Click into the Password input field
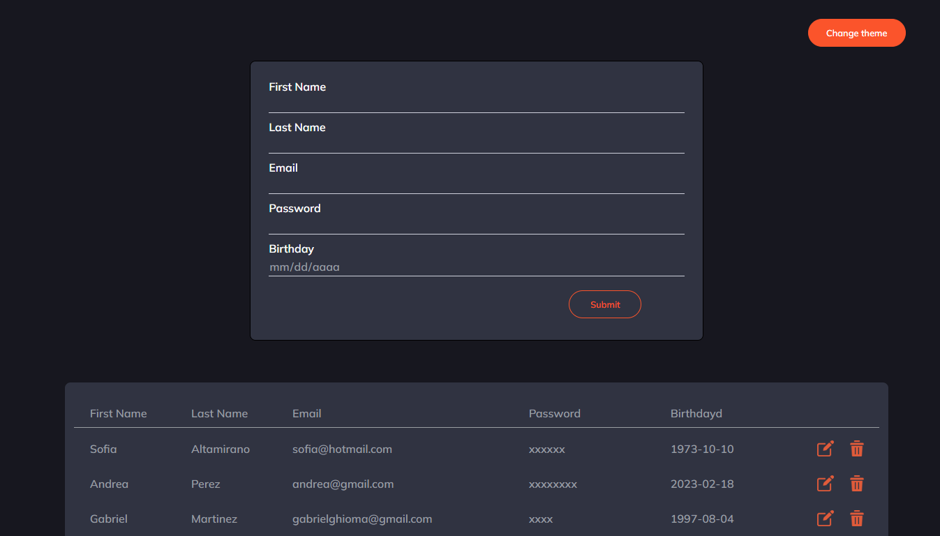Screen dimensions: 940x536 tap(477, 225)
